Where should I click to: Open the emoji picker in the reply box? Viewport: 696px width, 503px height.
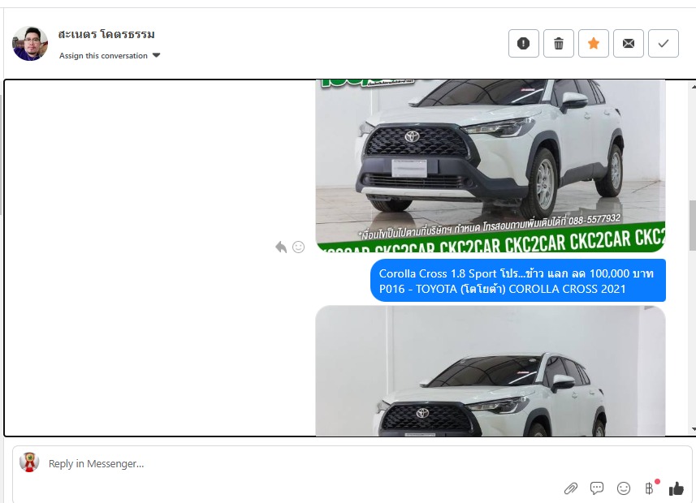(x=623, y=488)
